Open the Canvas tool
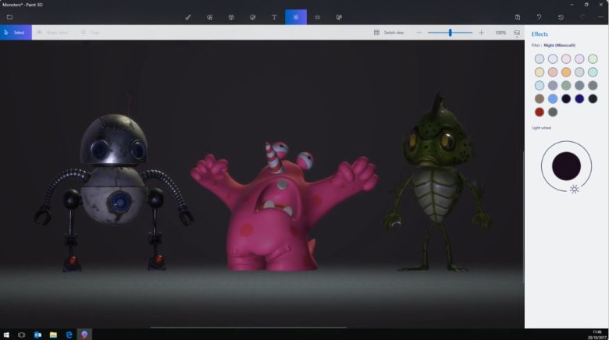Image resolution: width=609 pixels, height=340 pixels. point(317,16)
